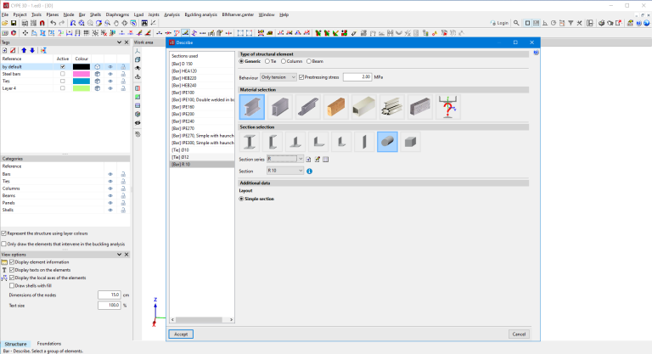This screenshot has width=652, height=354.
Task: Click the prestressing stress value field
Action: tap(358, 76)
